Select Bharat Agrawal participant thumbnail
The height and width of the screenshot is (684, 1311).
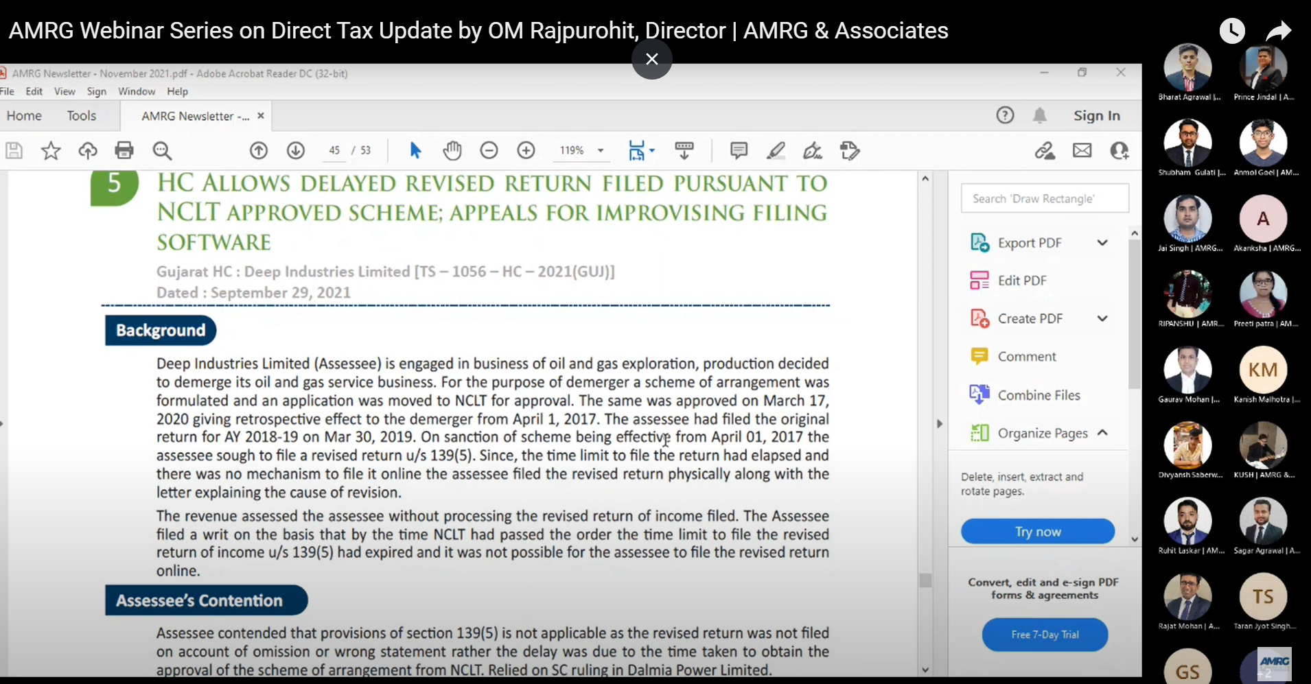1187,67
